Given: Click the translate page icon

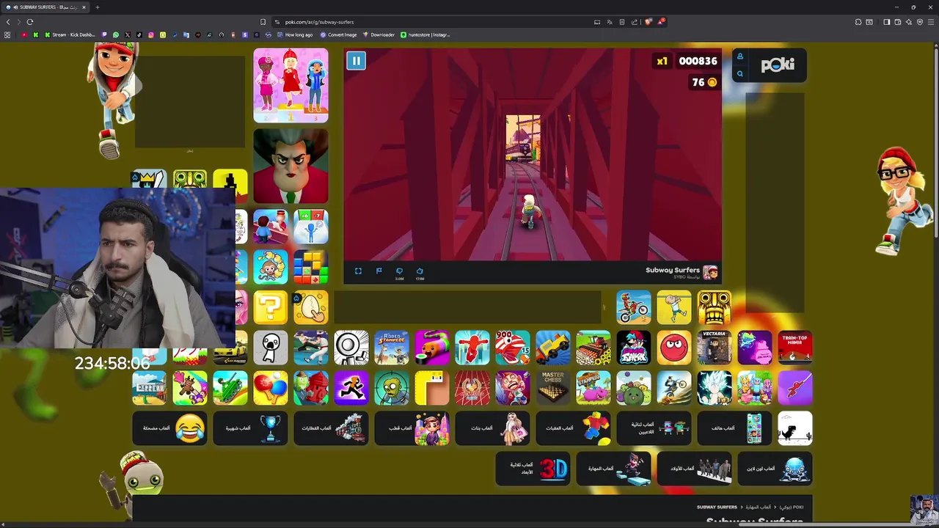Looking at the screenshot, I should (x=609, y=22).
